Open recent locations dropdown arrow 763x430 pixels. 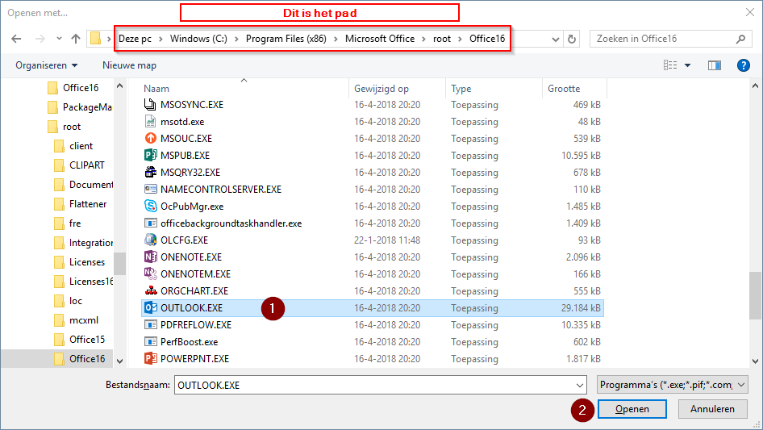59,39
